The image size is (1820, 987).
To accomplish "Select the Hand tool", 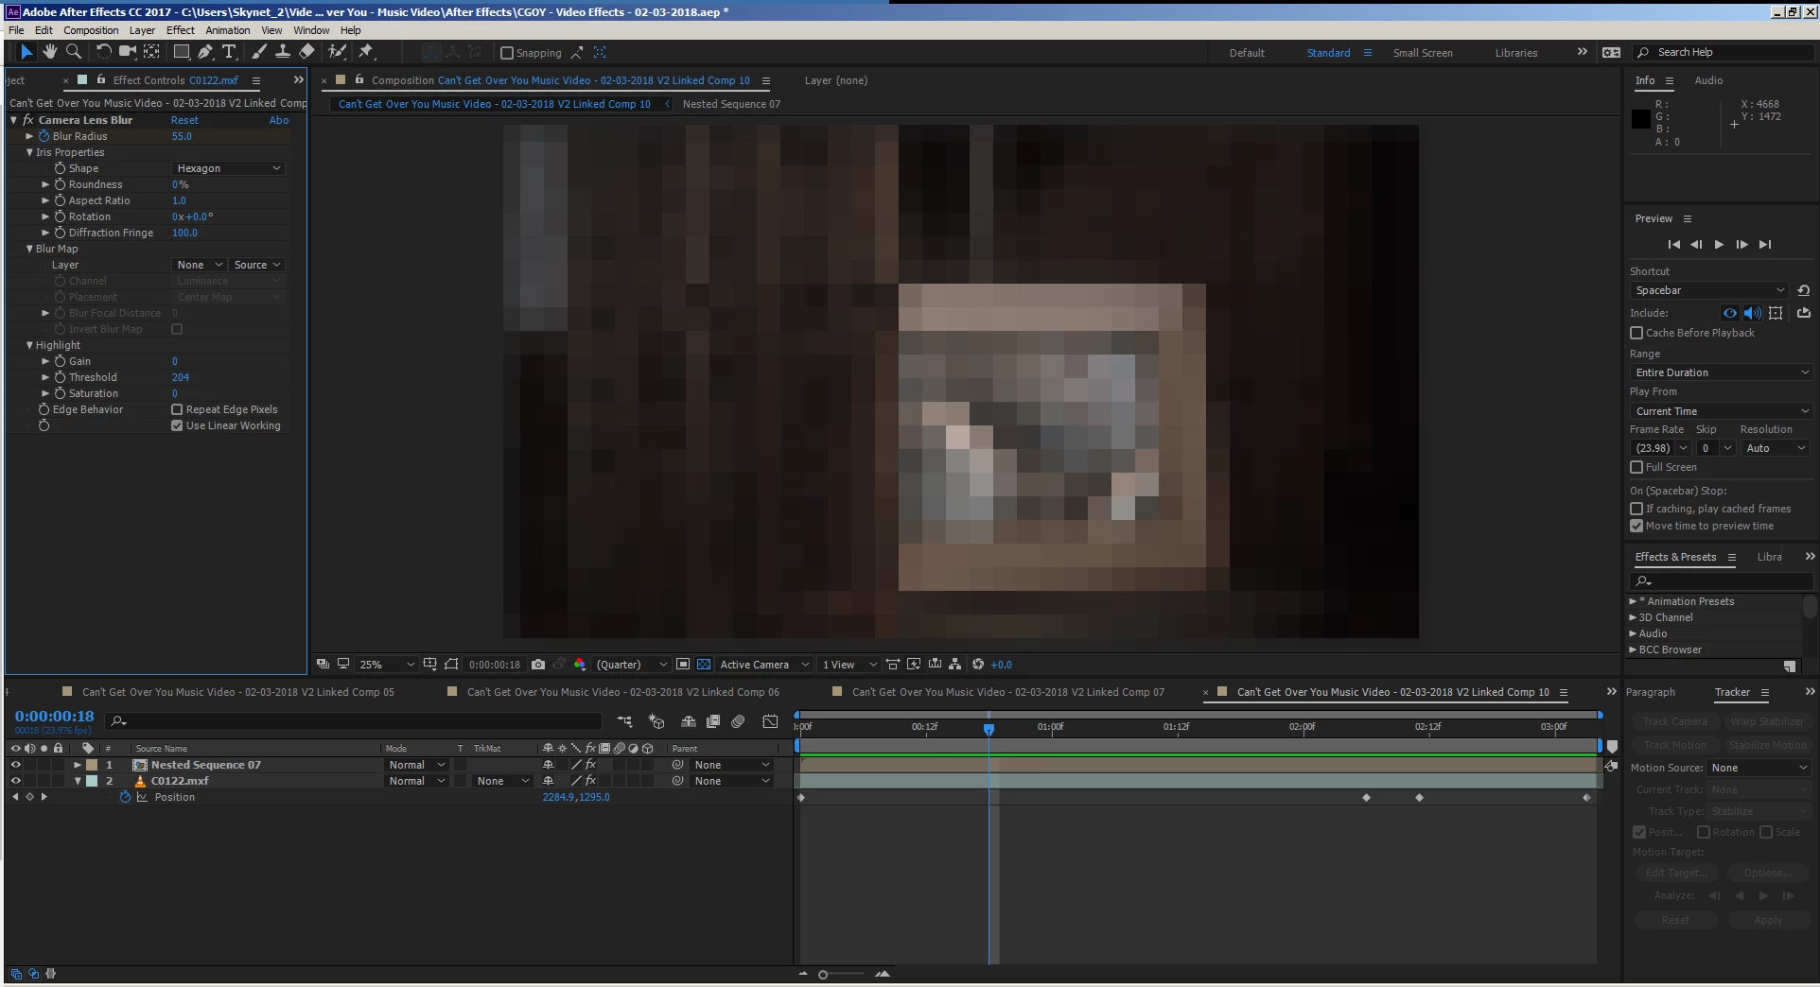I will 49,52.
